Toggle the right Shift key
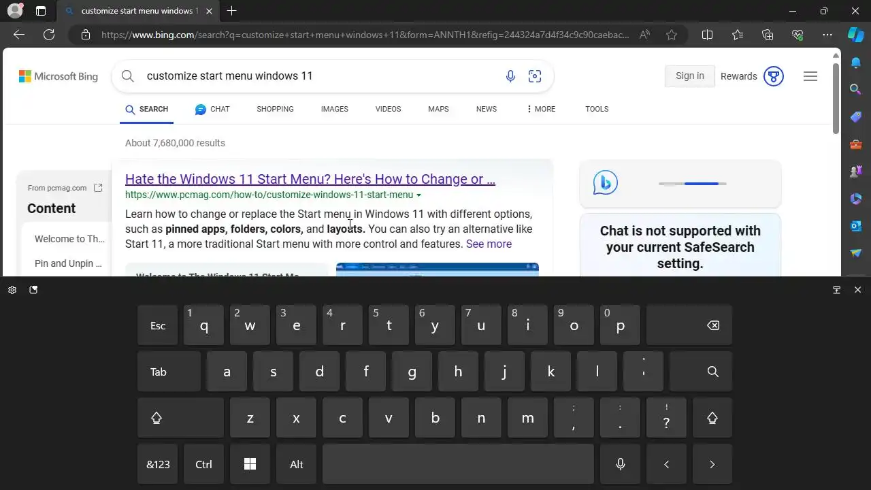871x490 pixels. click(712, 418)
